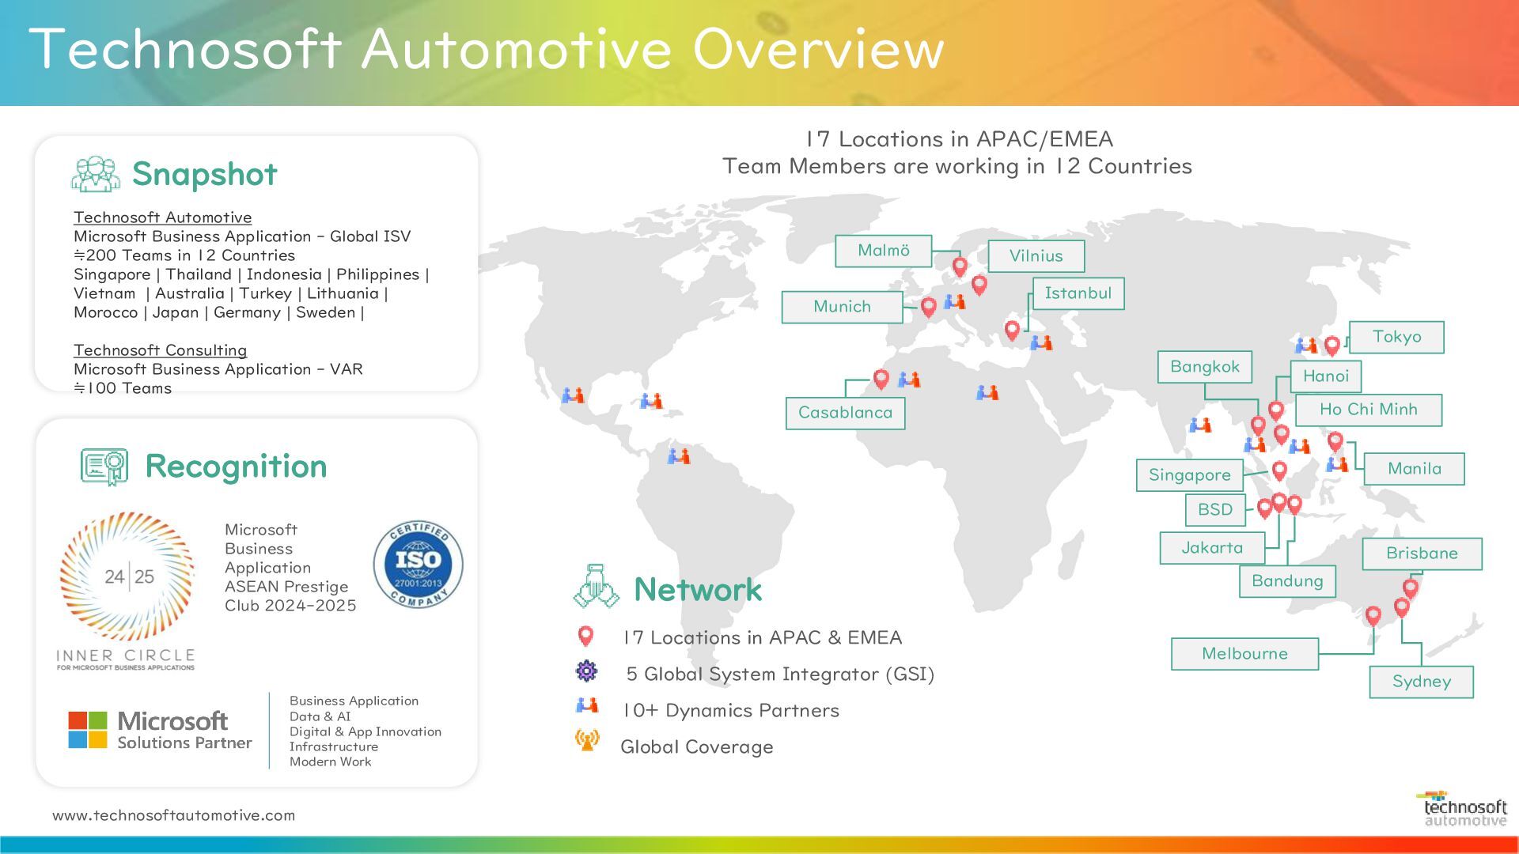Select the Malmö location label
This screenshot has height=854, width=1519.
884,251
